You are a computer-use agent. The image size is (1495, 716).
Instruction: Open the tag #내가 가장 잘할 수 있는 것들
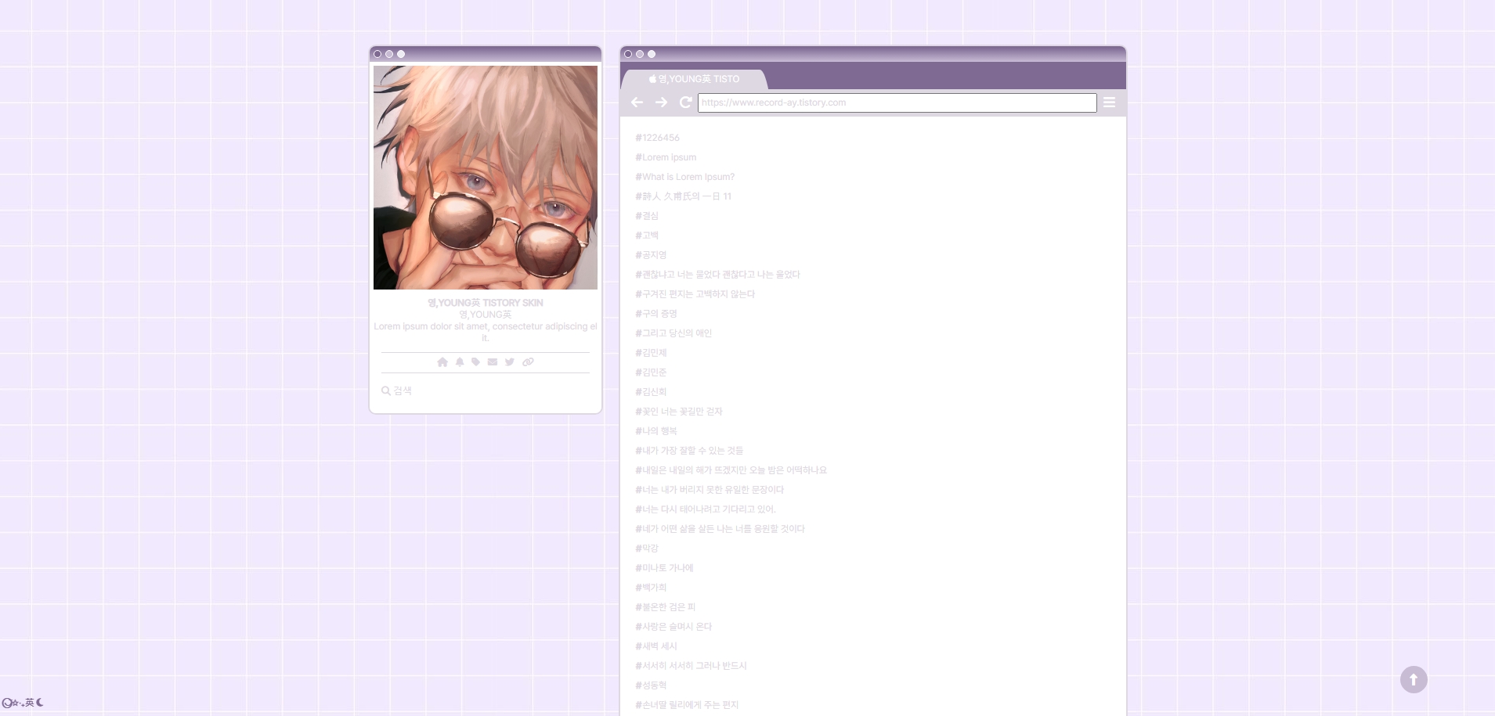(689, 451)
